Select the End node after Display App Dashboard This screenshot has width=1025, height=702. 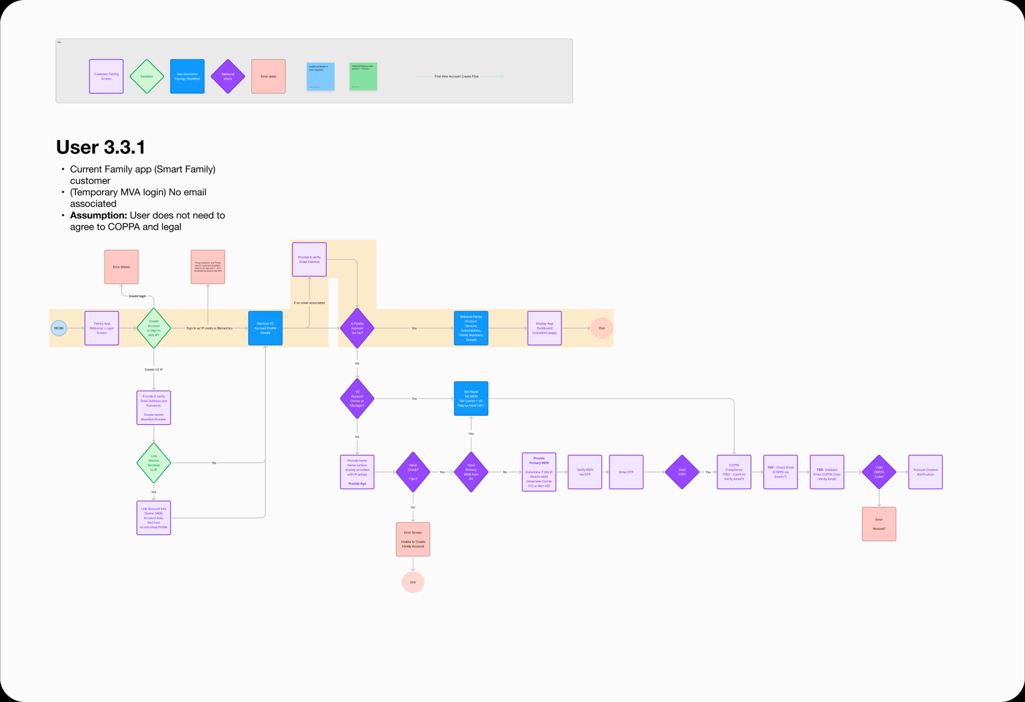[602, 328]
